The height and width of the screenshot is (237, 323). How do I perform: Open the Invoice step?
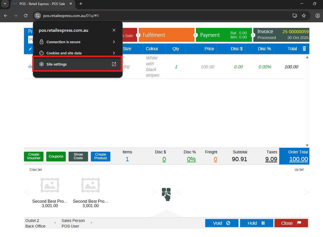click(x=281, y=35)
